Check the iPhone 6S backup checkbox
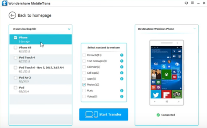The height and width of the screenshot is (128, 207). pyautogui.click(x=16, y=47)
